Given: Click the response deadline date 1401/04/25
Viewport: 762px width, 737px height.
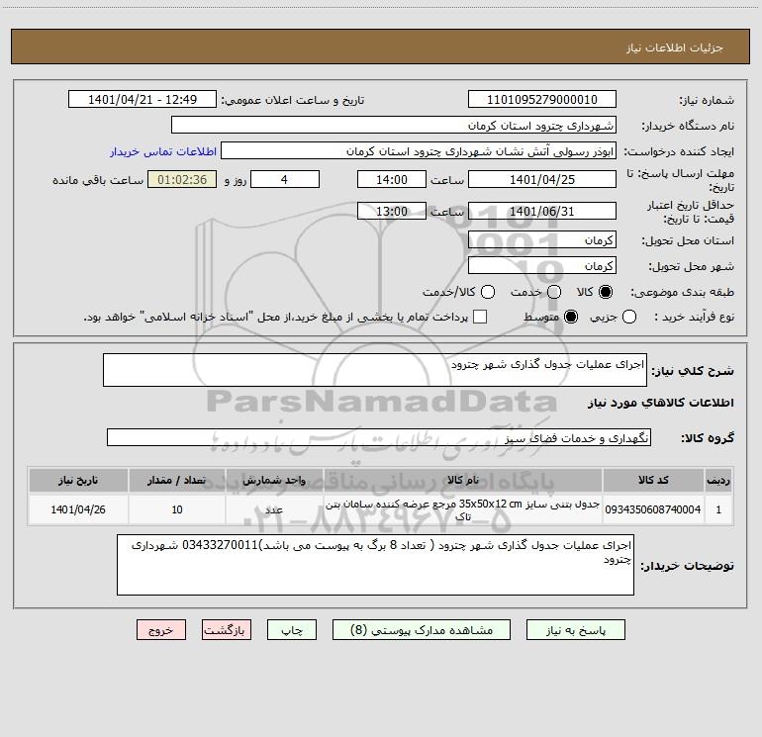Looking at the screenshot, I should (542, 179).
